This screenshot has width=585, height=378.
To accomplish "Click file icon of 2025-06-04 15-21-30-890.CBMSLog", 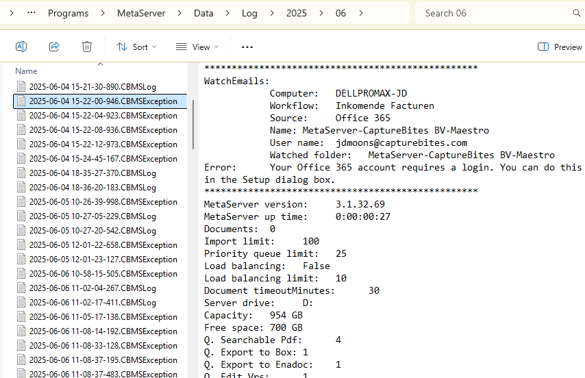I will coord(21,86).
